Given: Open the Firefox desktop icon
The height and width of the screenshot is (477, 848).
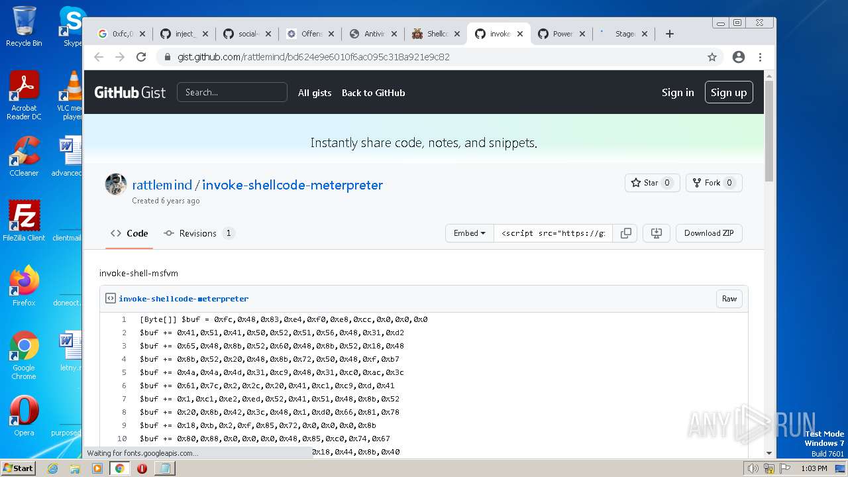Looking at the screenshot, I should [x=24, y=286].
